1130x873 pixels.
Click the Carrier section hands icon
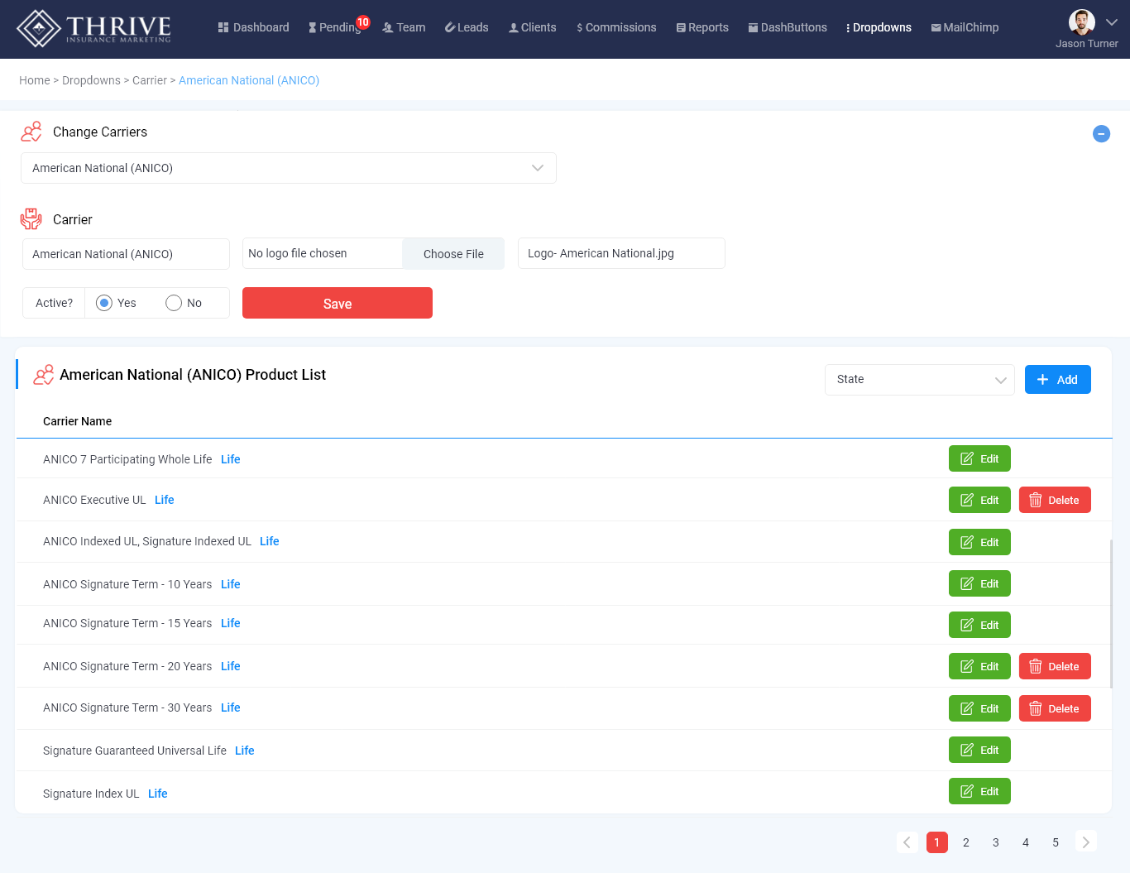tap(31, 219)
